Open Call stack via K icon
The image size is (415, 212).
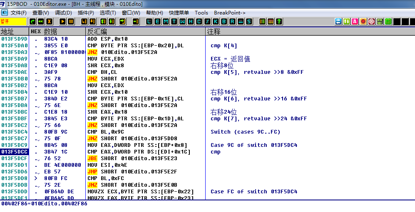coord(216,22)
